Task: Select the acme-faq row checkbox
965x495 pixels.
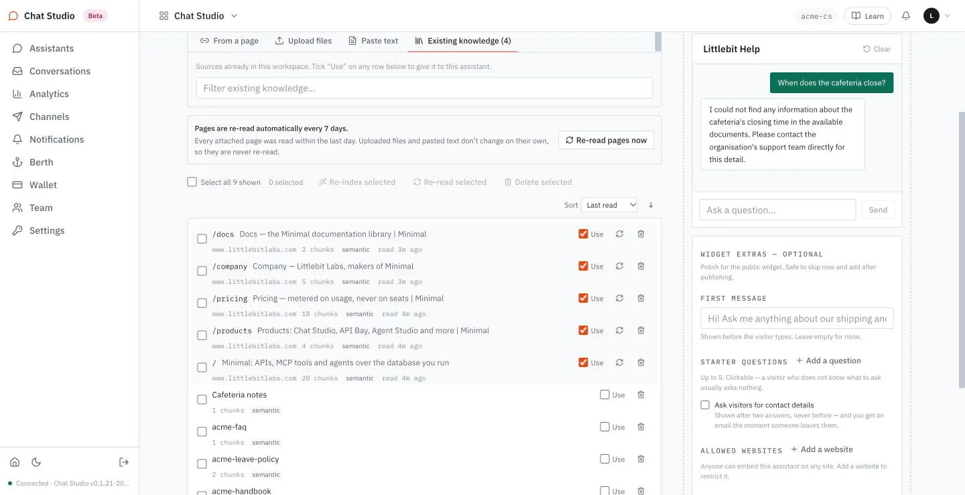Action: point(202,432)
